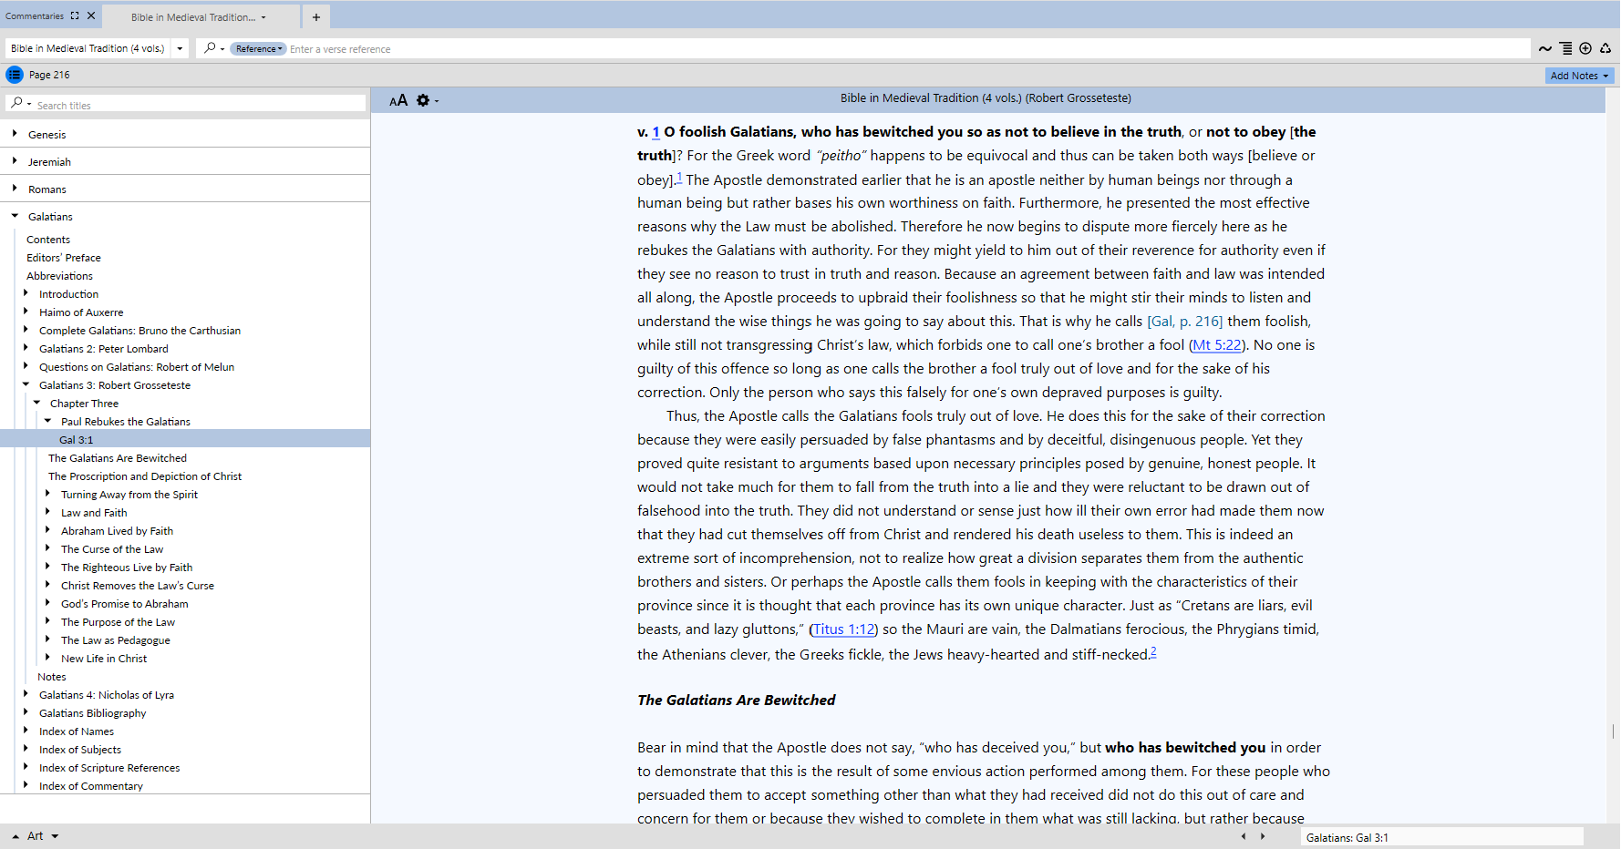Collapse Galatians 3: Robert Grosseteste node
The image size is (1621, 849).
pos(26,384)
